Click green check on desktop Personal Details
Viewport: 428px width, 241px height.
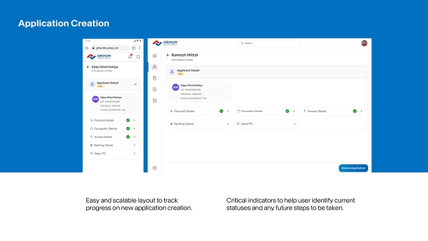222,111
